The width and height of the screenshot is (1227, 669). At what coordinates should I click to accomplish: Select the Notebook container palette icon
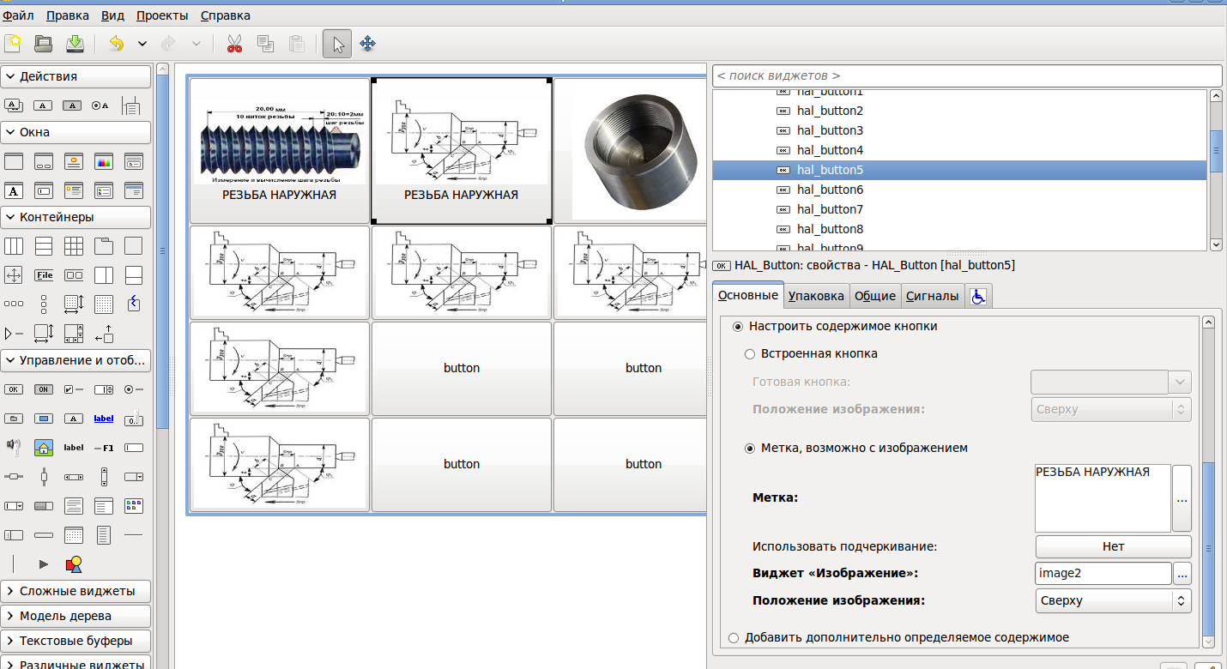(x=104, y=246)
